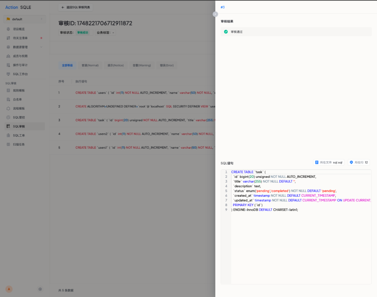The image size is (377, 297).
Task: Click the 序号 column header
Action: [61, 82]
